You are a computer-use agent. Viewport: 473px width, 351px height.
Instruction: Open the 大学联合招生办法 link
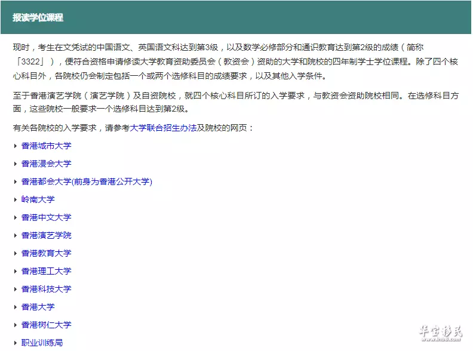click(x=163, y=128)
